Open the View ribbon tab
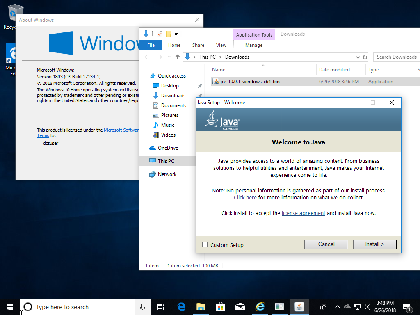Screen dimensions: 420x315 (x=221, y=45)
